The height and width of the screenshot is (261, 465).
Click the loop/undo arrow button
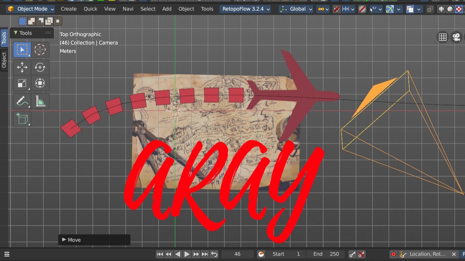214,254
